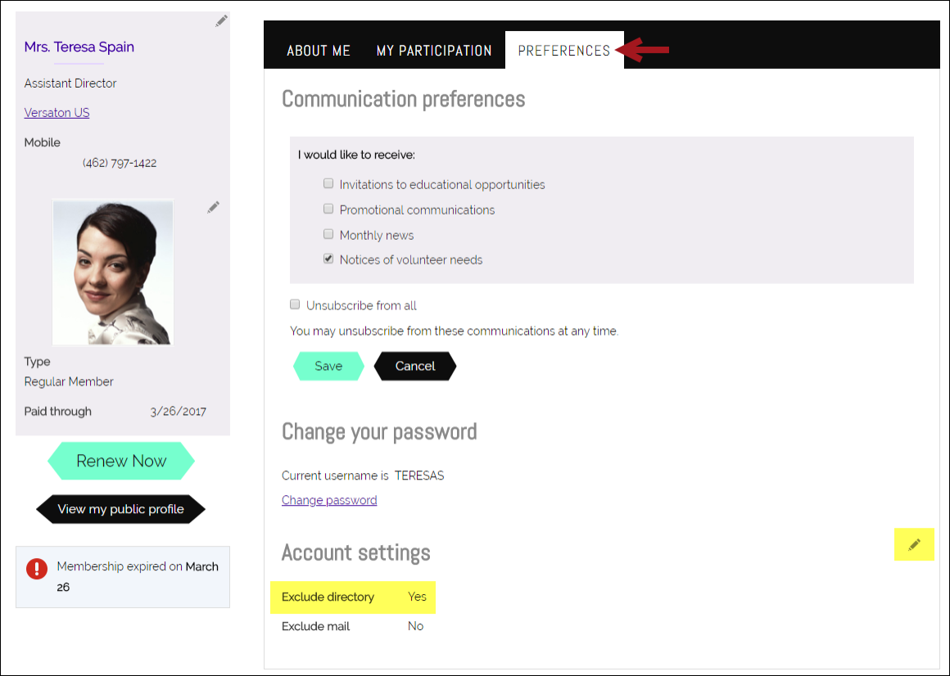View my public profile

tap(120, 509)
